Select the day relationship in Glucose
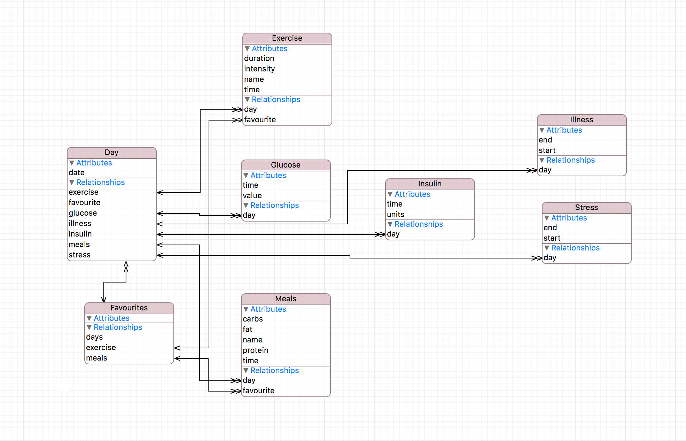 pyautogui.click(x=249, y=215)
